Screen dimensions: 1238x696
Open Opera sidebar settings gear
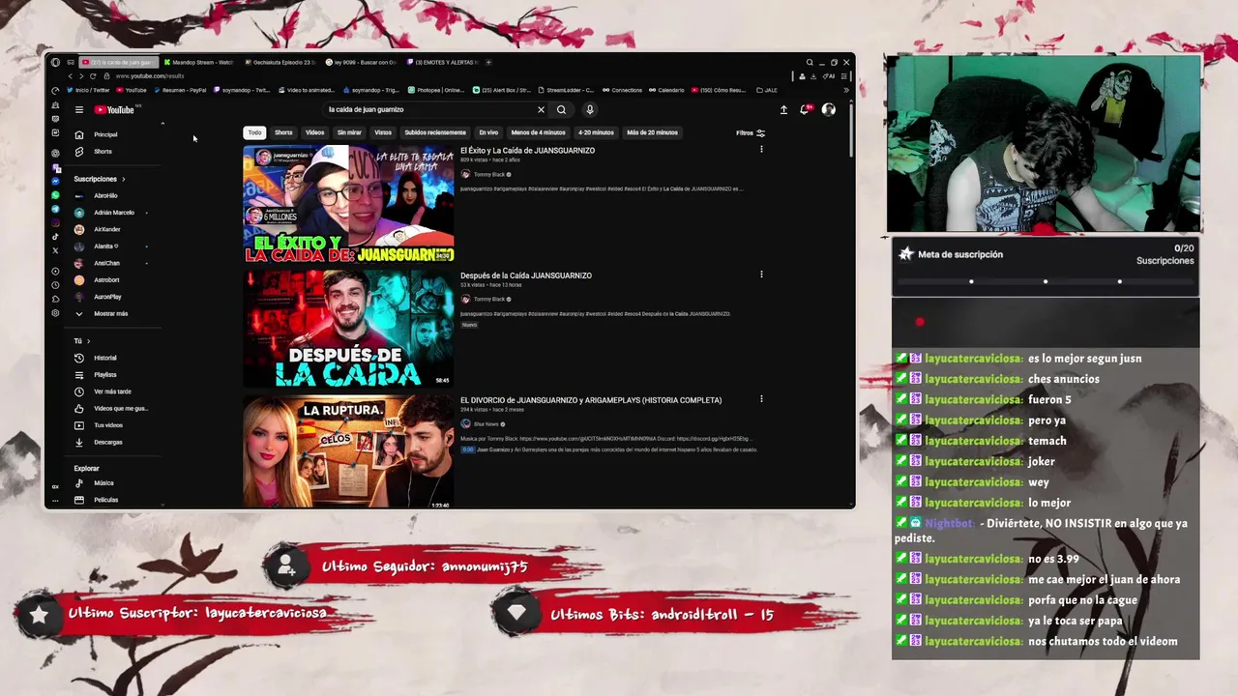pyautogui.click(x=55, y=313)
